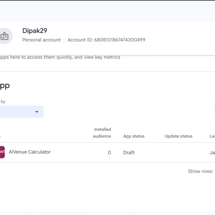Open the AIVenue Calculator app link
Image resolution: width=215 pixels, height=215 pixels.
(30, 152)
